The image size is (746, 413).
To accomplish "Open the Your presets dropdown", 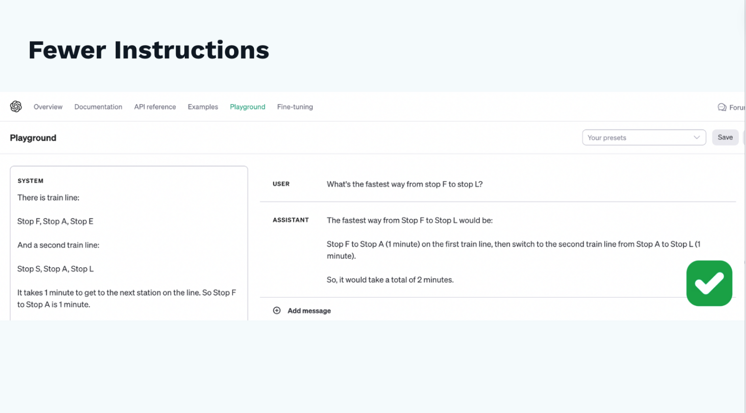I will [644, 138].
